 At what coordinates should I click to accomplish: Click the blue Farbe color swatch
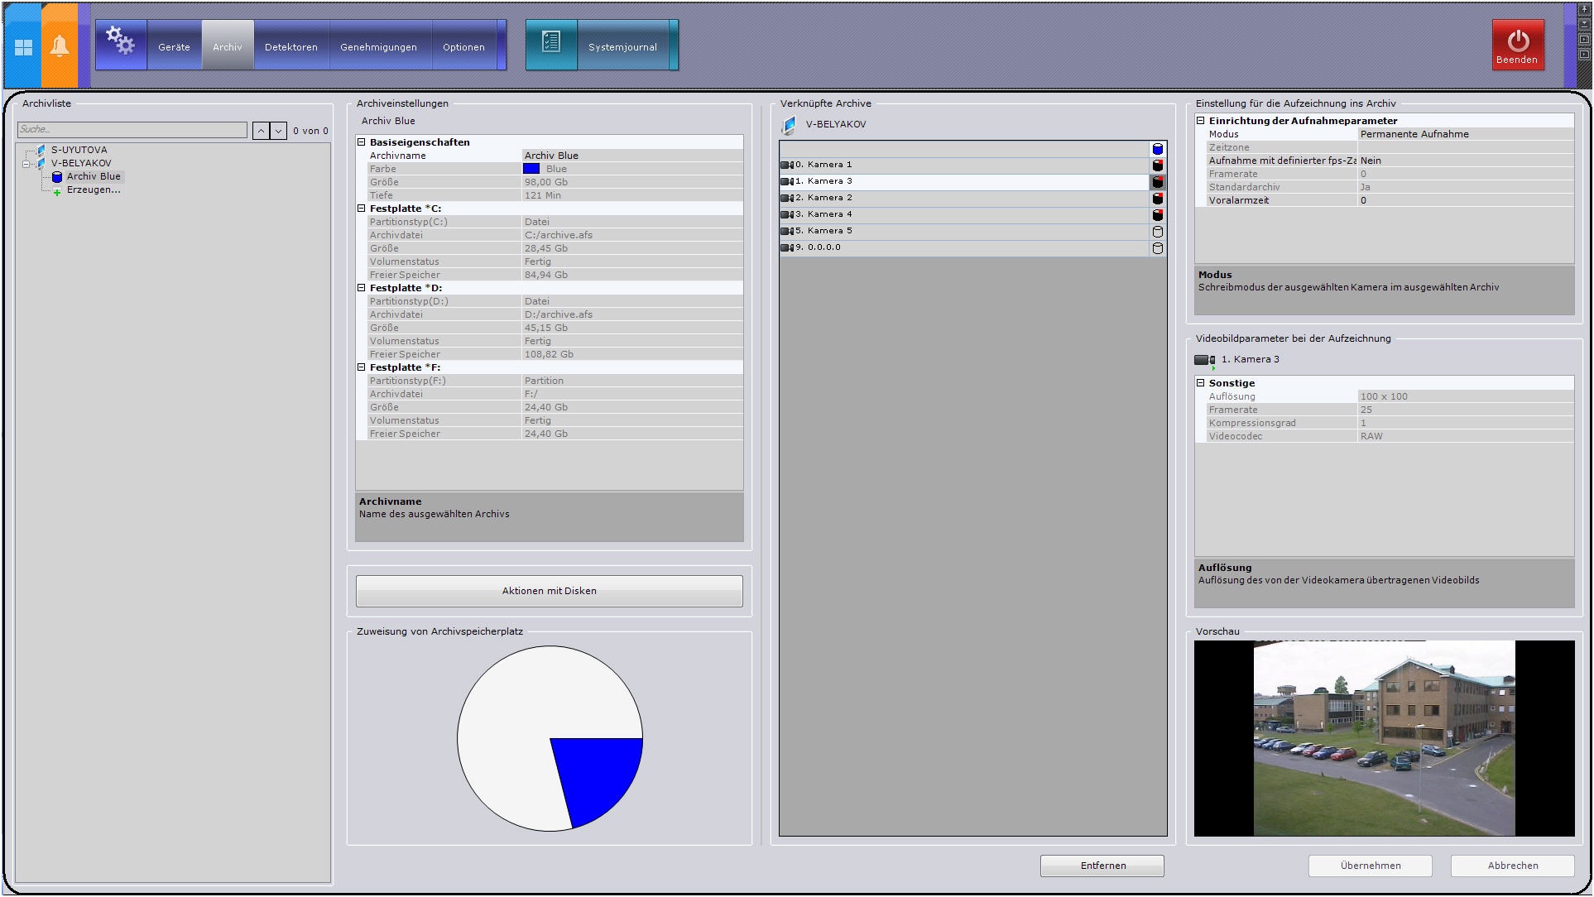[531, 169]
